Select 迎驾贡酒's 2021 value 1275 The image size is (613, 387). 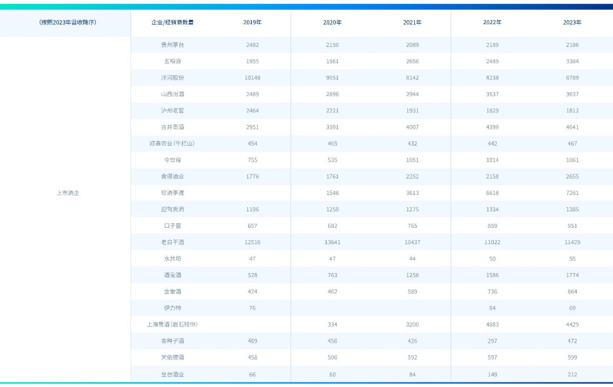413,209
